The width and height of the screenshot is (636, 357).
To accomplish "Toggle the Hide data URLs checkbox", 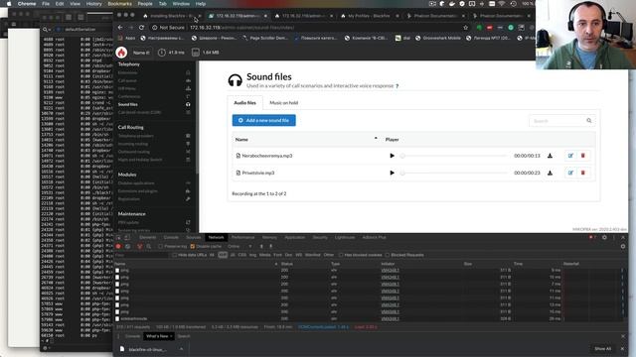I will [x=175, y=255].
